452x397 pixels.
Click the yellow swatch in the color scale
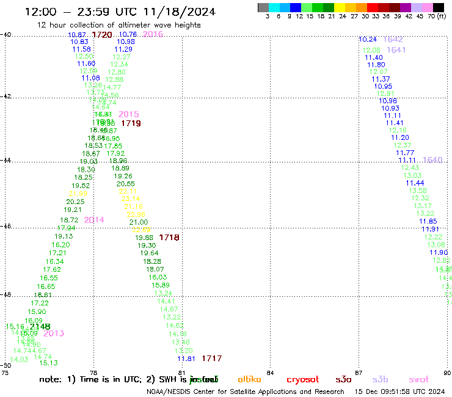[x=340, y=7]
